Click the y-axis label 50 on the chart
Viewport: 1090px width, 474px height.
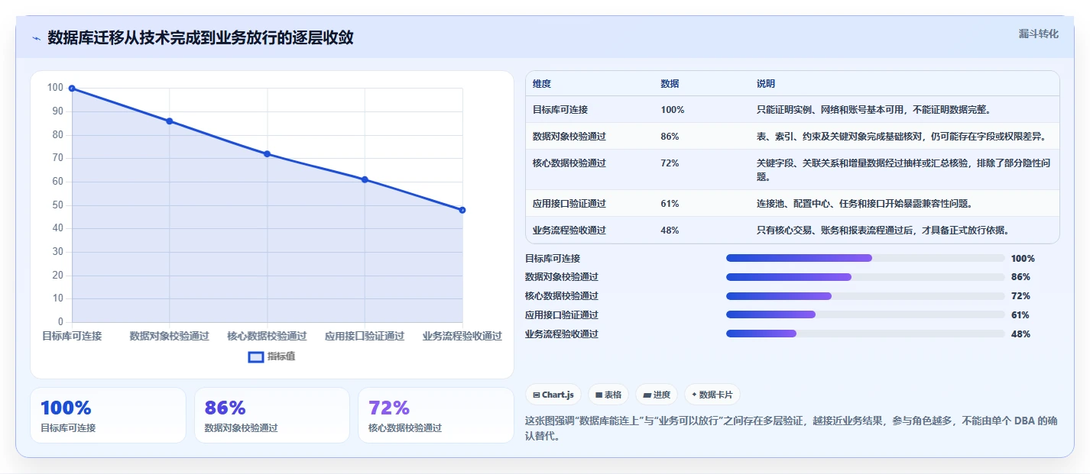tap(57, 205)
